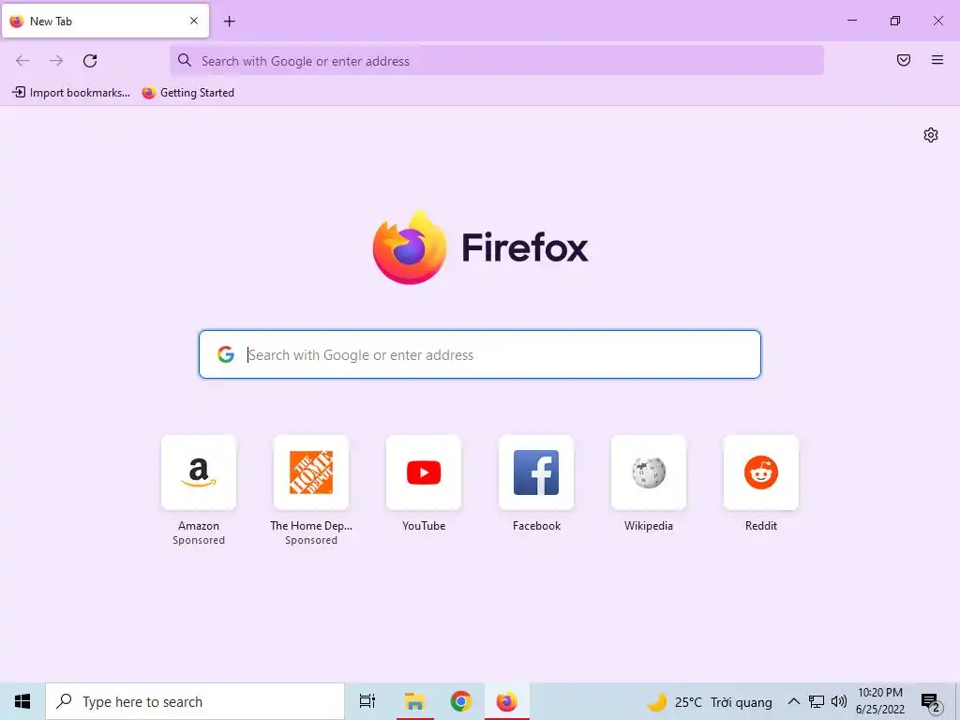Open Task View from taskbar
This screenshot has height=720, width=960.
(367, 701)
